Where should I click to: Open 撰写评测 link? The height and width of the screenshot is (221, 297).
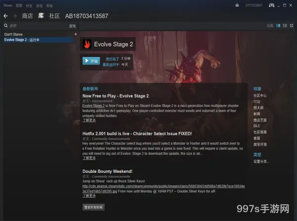[x=260, y=144]
